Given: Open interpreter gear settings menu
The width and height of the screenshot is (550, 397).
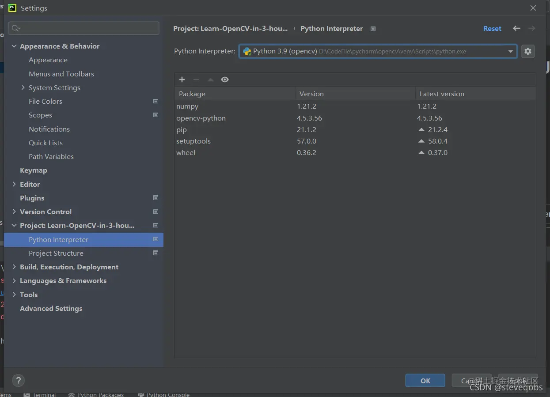Looking at the screenshot, I should (x=527, y=51).
